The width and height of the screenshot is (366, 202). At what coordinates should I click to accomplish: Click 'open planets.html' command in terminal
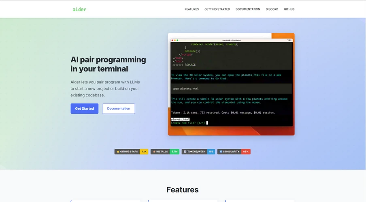185,89
